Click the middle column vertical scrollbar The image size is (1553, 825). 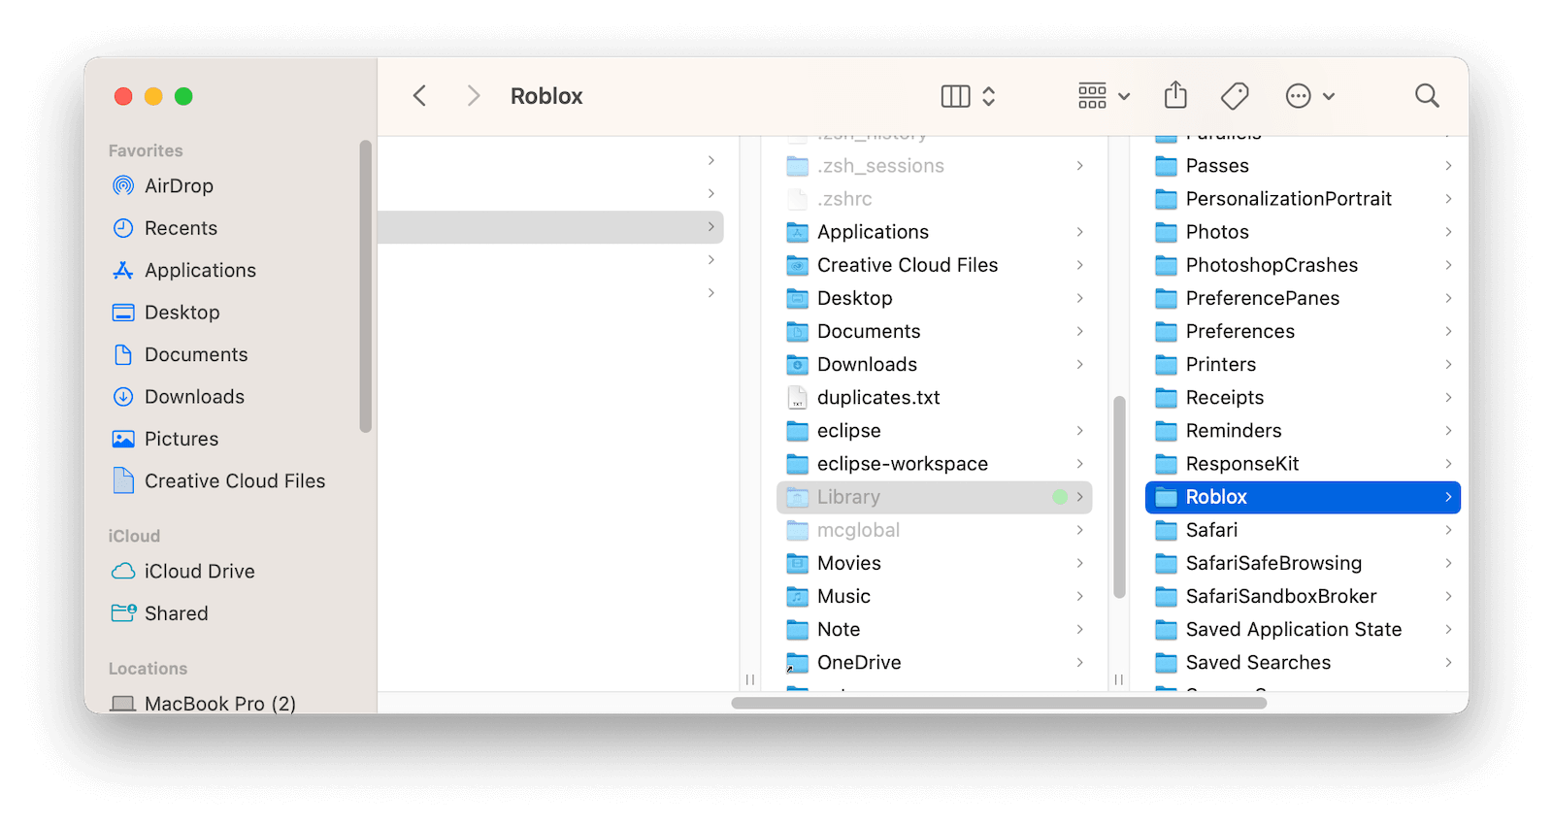(x=1119, y=495)
